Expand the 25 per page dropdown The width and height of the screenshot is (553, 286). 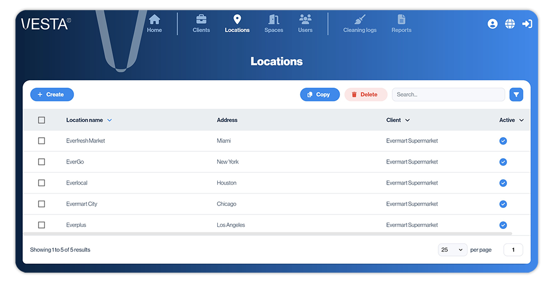[453, 250]
